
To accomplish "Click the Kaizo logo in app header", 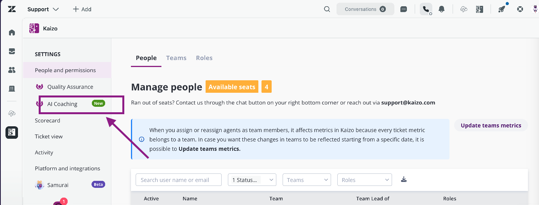I will coord(34,28).
